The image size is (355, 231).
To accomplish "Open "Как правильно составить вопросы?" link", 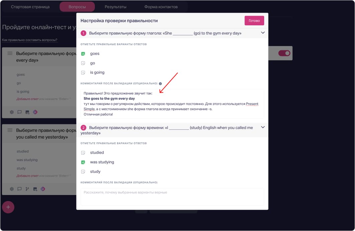I will coord(30,40).
